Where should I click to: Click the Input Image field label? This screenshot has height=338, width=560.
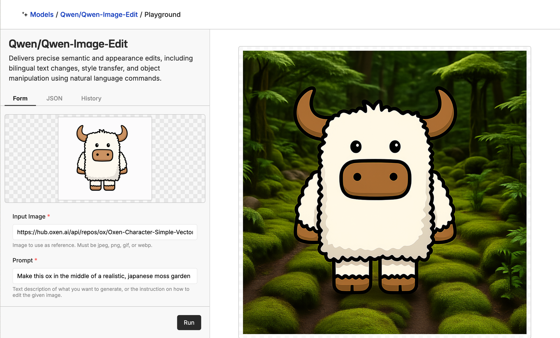[29, 217]
